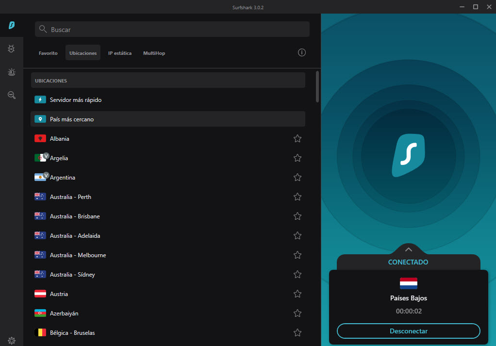Connect to Australia - Melbourne
The width and height of the screenshot is (496, 346).
[168, 255]
